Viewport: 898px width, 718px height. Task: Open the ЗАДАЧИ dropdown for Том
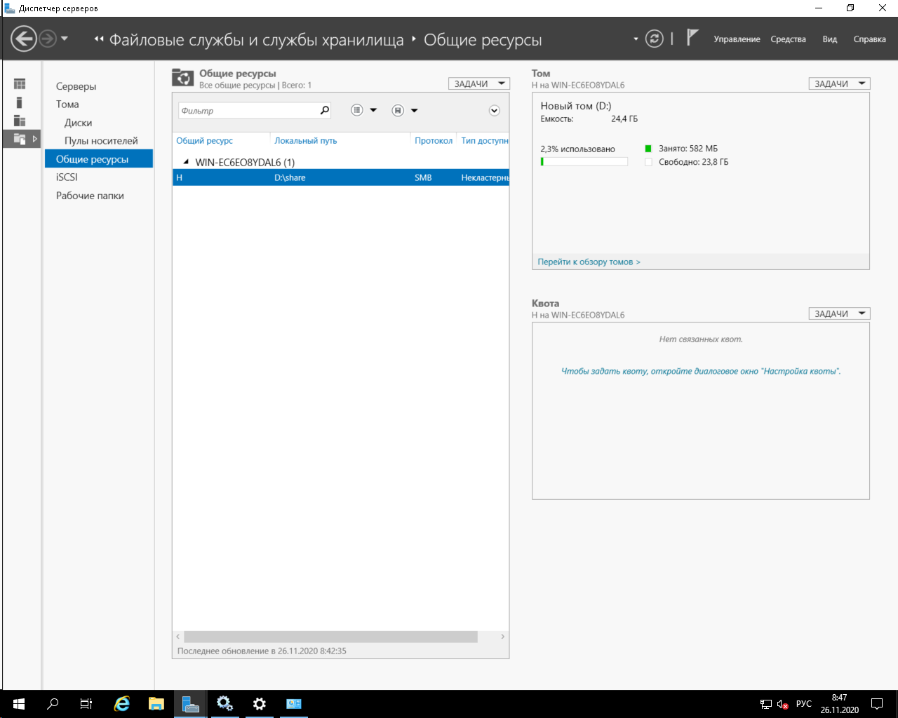point(839,83)
